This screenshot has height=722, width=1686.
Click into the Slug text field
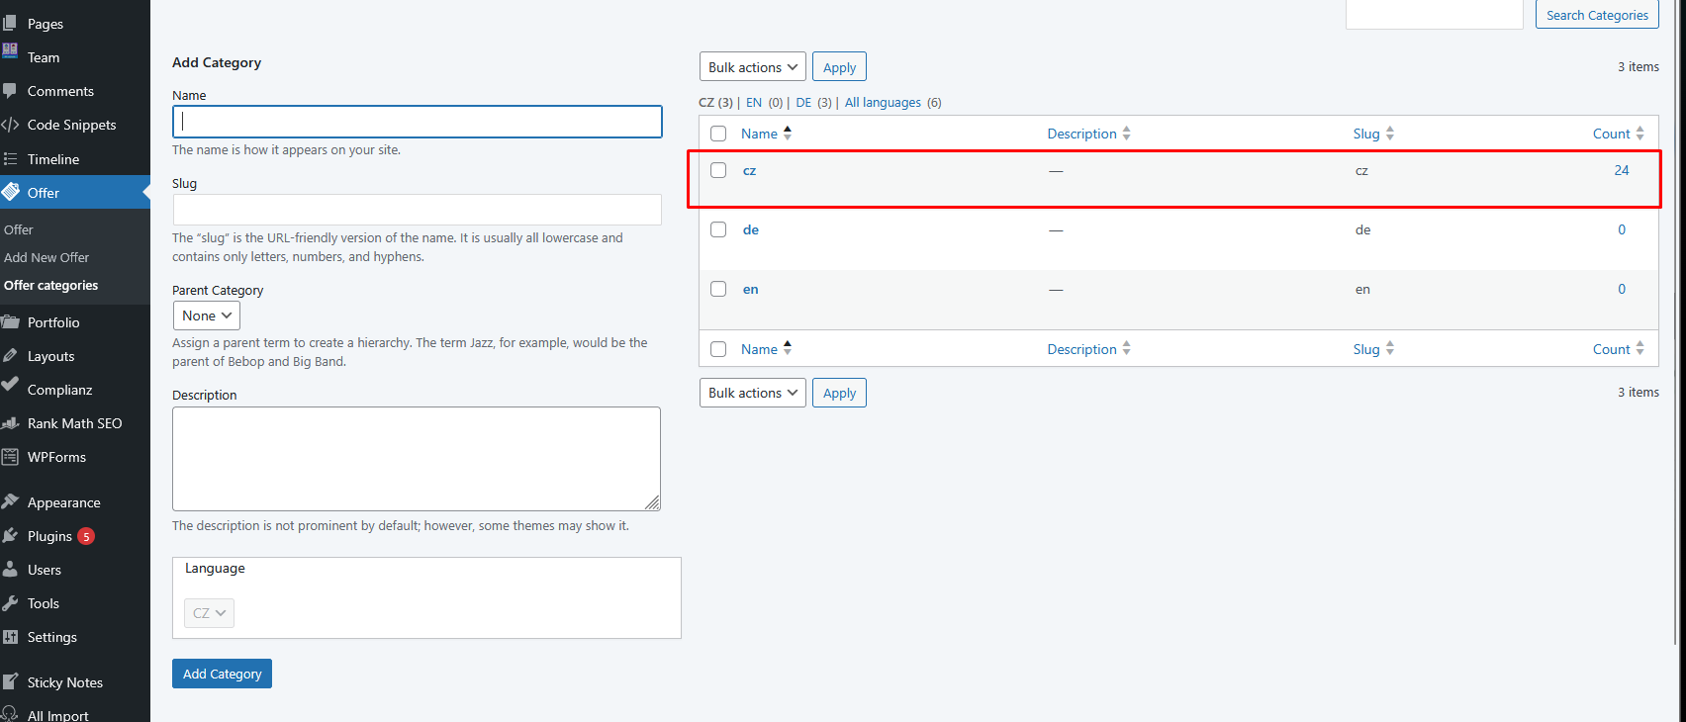pos(417,210)
